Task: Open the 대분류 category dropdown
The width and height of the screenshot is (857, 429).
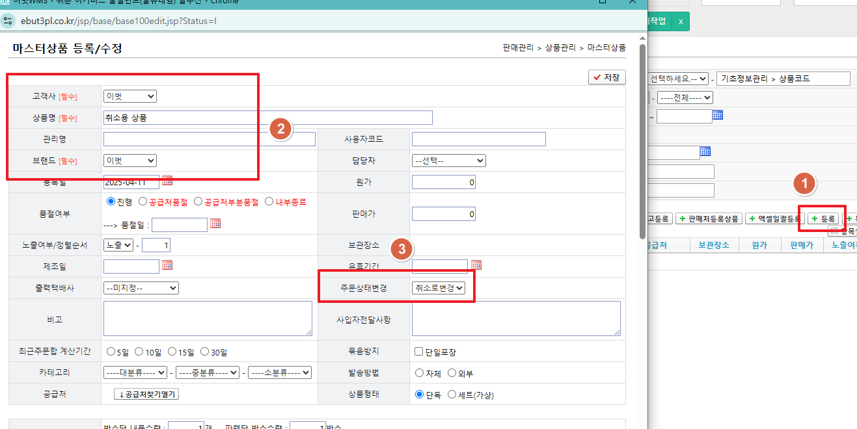Action: pyautogui.click(x=135, y=372)
